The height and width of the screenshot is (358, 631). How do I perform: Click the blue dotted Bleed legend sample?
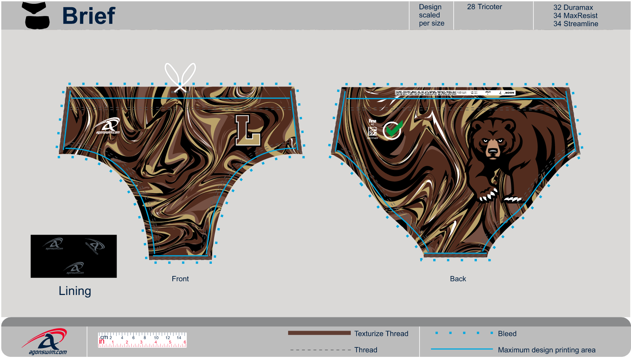click(x=464, y=333)
